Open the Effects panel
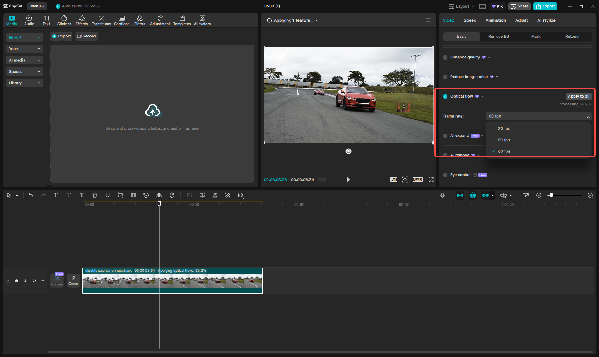The height and width of the screenshot is (357, 599). pos(82,20)
